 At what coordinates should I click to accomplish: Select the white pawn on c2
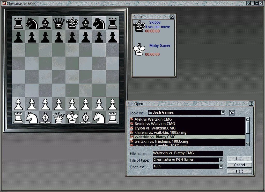[x=45, y=105]
